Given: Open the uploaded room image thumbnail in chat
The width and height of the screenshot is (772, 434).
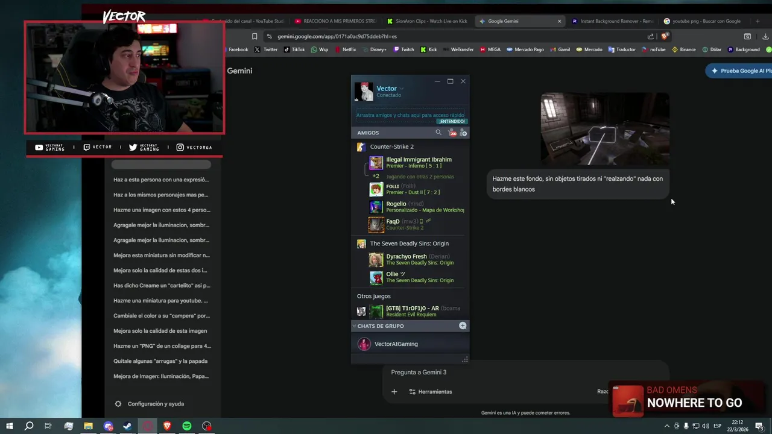Looking at the screenshot, I should (x=605, y=128).
